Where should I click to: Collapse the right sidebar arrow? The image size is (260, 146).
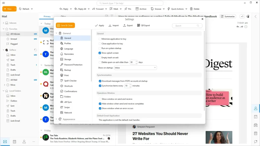coord(255,16)
